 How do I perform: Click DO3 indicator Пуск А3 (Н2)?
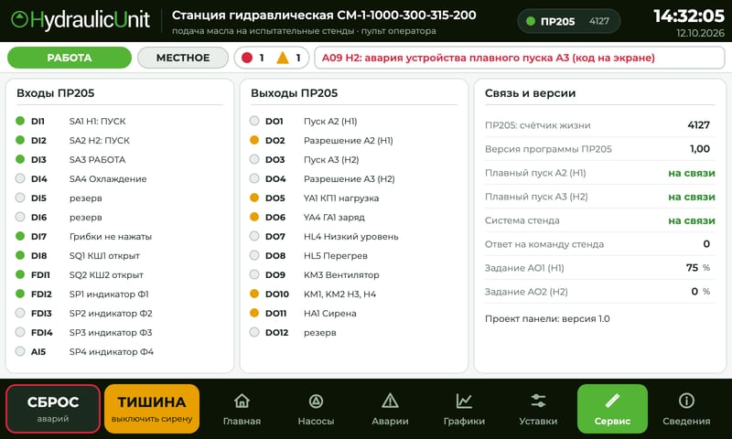(254, 159)
